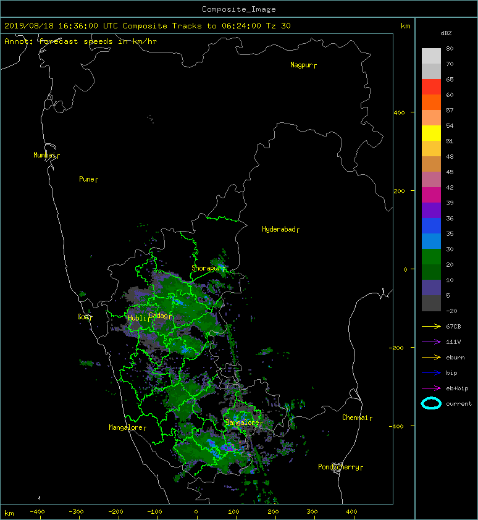Click the 200 tick on the vertical axis
478x520 pixels.
pos(400,191)
